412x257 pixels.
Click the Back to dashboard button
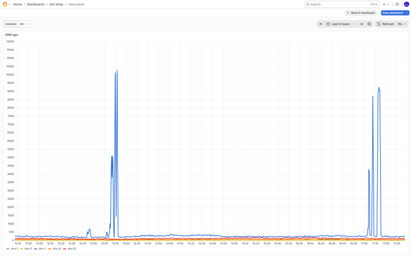pos(360,13)
